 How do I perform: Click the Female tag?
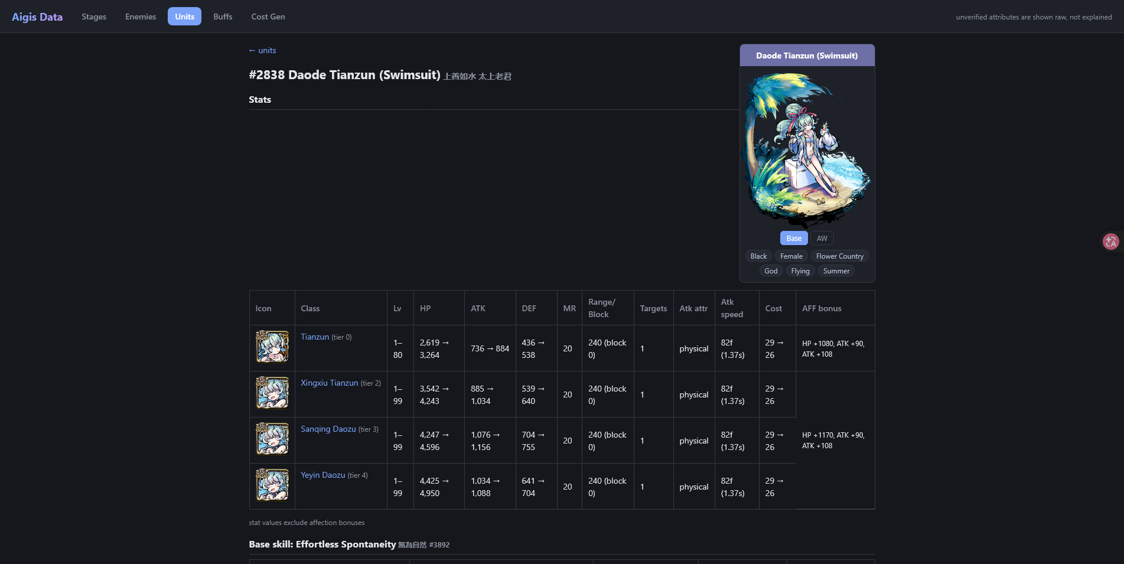[791, 256]
